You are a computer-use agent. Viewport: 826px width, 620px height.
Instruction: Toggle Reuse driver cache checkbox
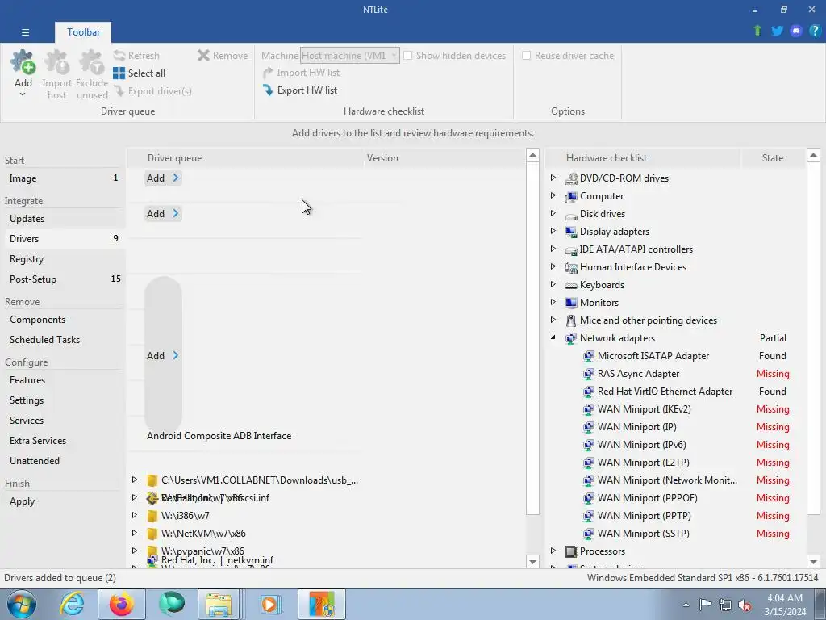coord(526,56)
